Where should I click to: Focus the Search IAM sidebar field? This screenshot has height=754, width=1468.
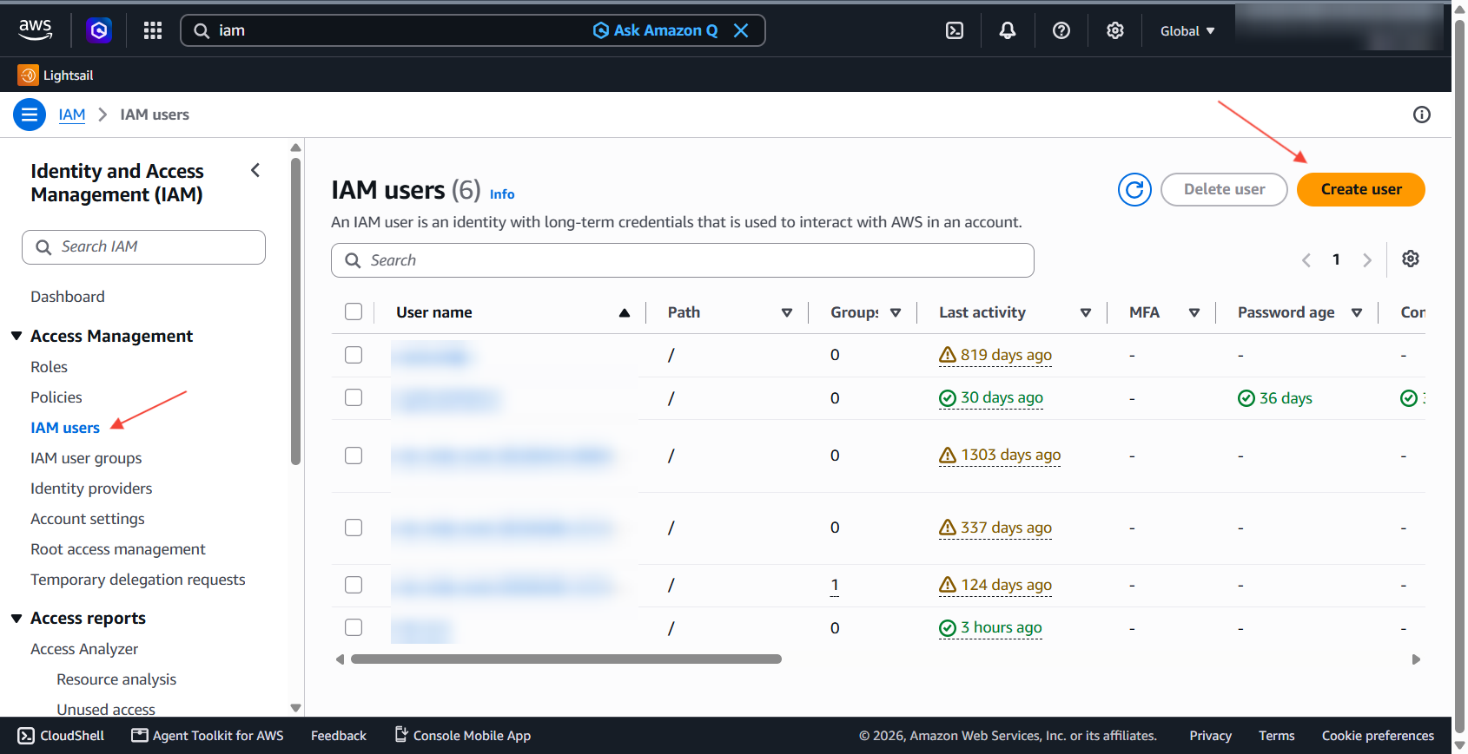coord(143,247)
